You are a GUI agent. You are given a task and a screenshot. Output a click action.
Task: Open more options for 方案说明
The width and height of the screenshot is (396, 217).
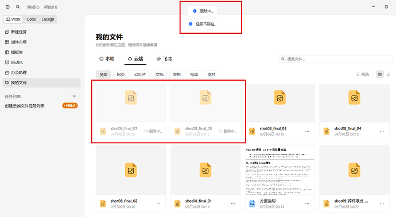pos(307,204)
